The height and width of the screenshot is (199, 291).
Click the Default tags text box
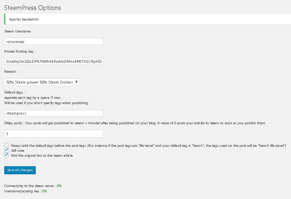click(x=53, y=113)
